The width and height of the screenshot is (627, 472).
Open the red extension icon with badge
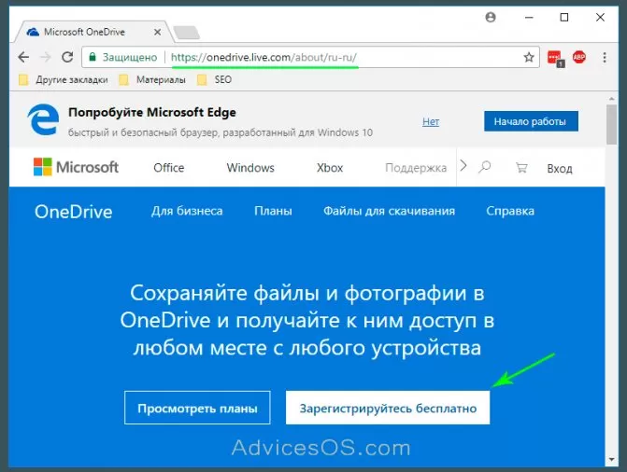pyautogui.click(x=555, y=58)
